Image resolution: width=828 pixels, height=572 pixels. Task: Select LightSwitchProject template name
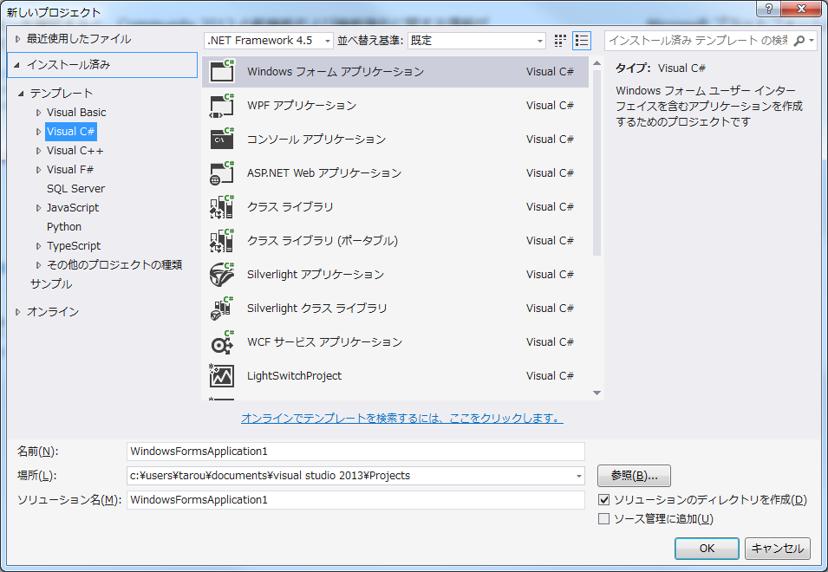coord(294,376)
